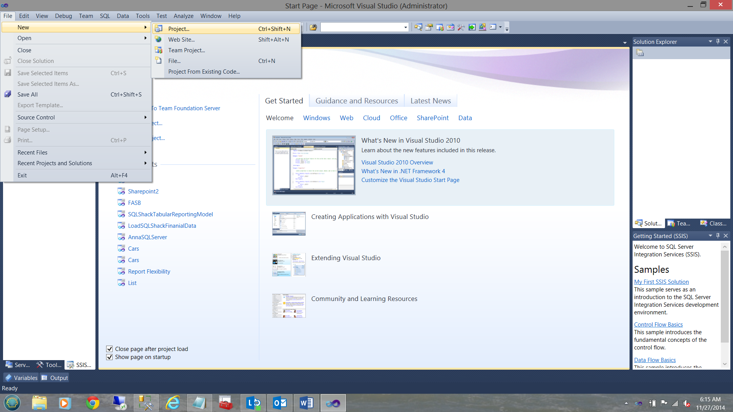733x412 pixels.
Task: Click What's New in Visual Studio thumbnail
Action: tap(314, 165)
